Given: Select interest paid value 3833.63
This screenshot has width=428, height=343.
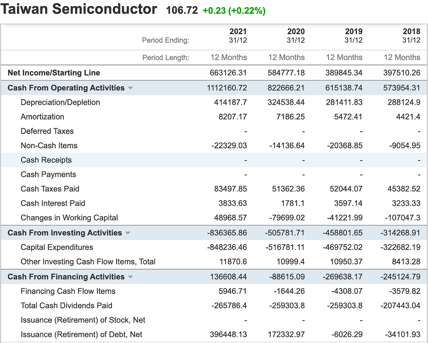Looking at the screenshot, I should [x=233, y=203].
